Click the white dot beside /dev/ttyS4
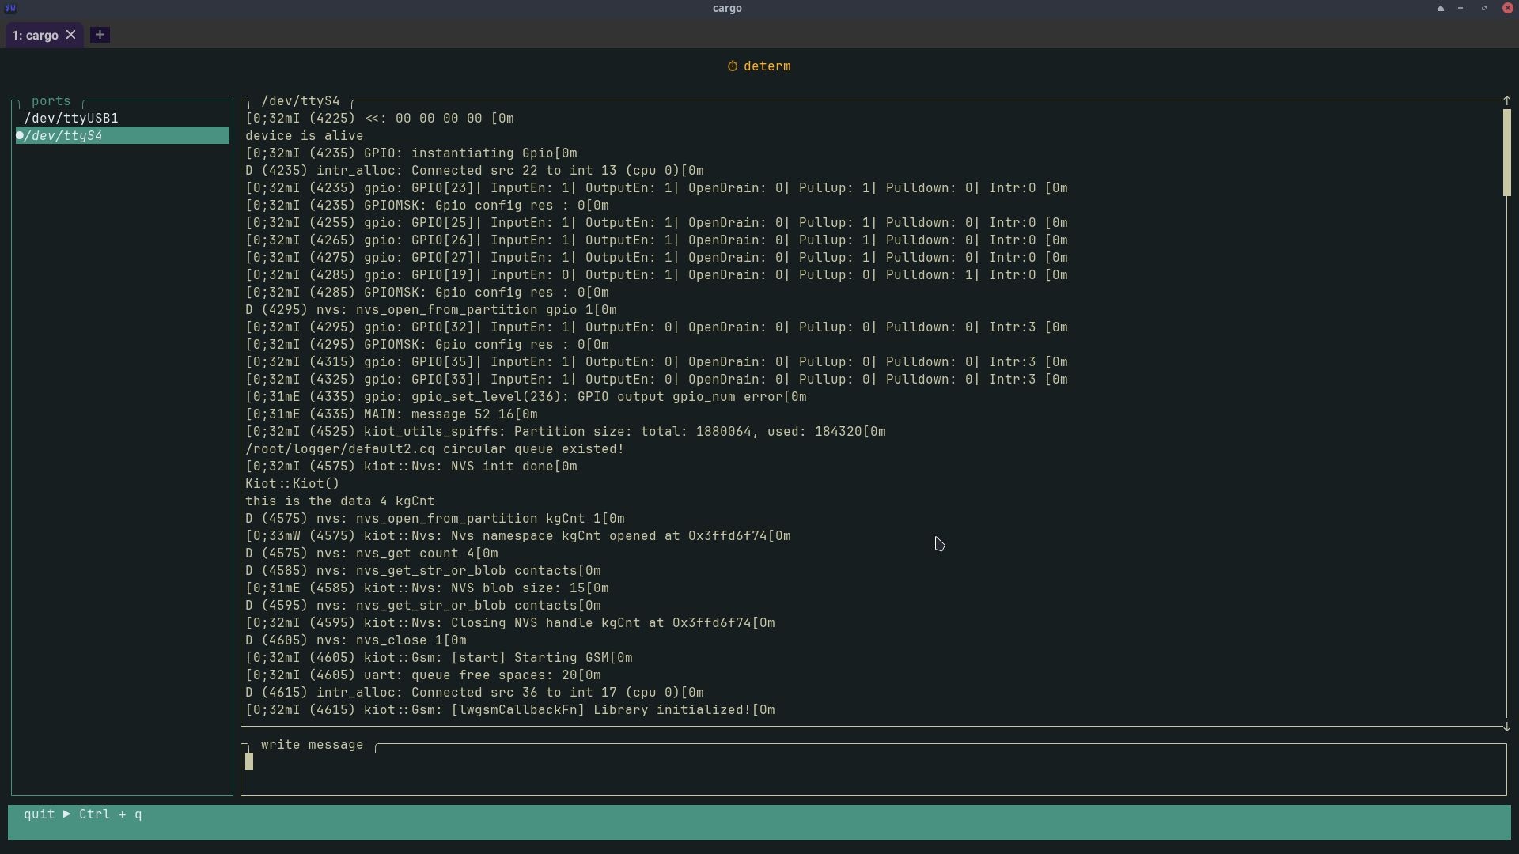This screenshot has height=854, width=1519. click(x=20, y=135)
